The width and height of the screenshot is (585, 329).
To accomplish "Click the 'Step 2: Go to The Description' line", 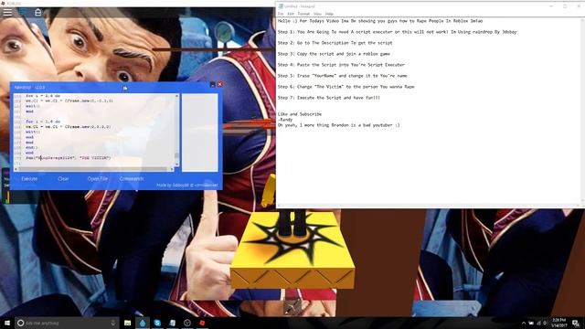I will click(335, 43).
